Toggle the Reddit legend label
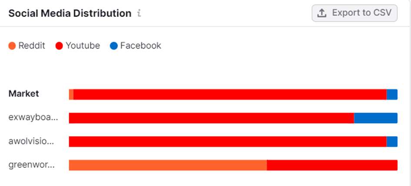Screen dimensions: 411x186 click(32, 46)
